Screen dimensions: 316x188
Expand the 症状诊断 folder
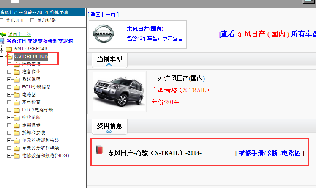(x=9, y=118)
